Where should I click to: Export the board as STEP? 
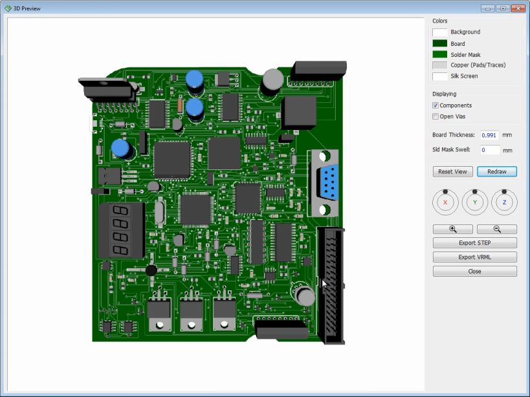474,243
